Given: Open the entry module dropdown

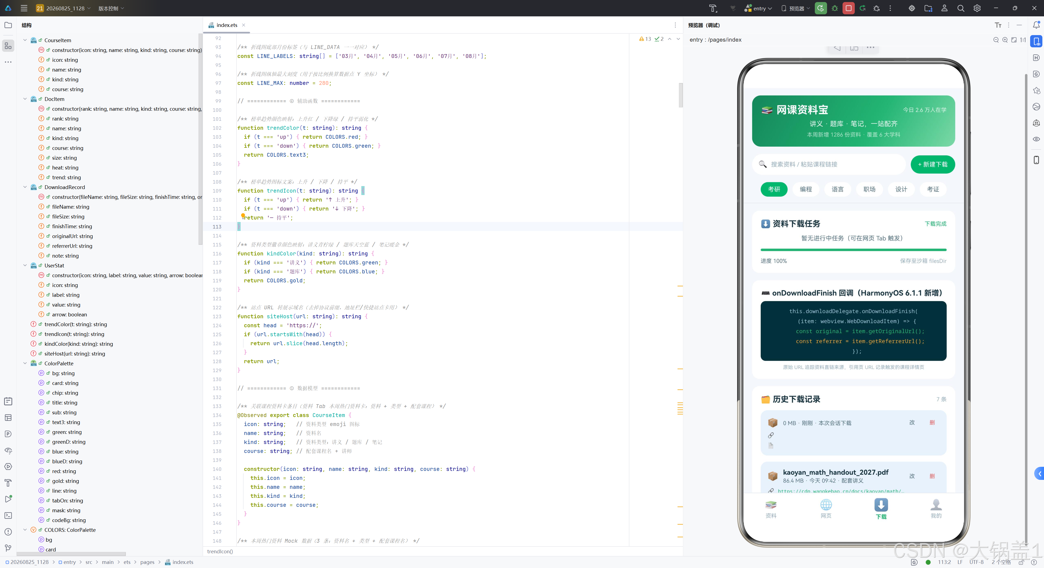Looking at the screenshot, I should pyautogui.click(x=758, y=8).
